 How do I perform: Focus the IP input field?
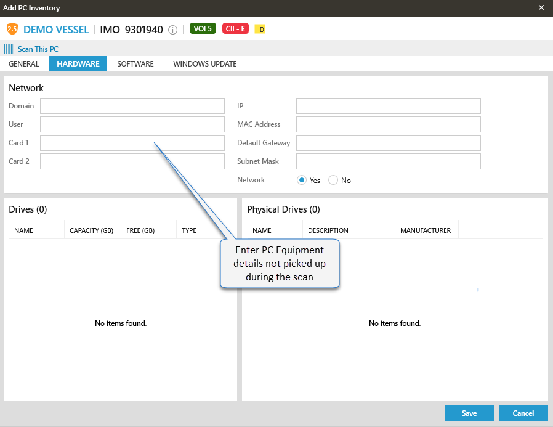[x=389, y=106]
